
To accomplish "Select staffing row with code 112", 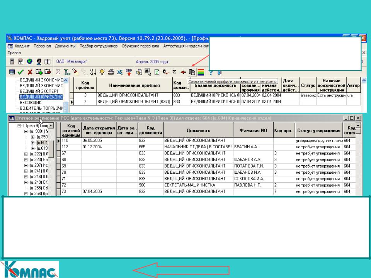I will coord(206,147).
